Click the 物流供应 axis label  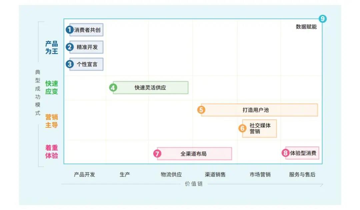[171, 174]
